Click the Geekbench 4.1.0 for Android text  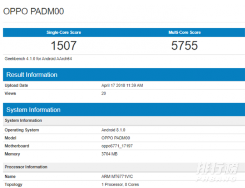click(38, 59)
